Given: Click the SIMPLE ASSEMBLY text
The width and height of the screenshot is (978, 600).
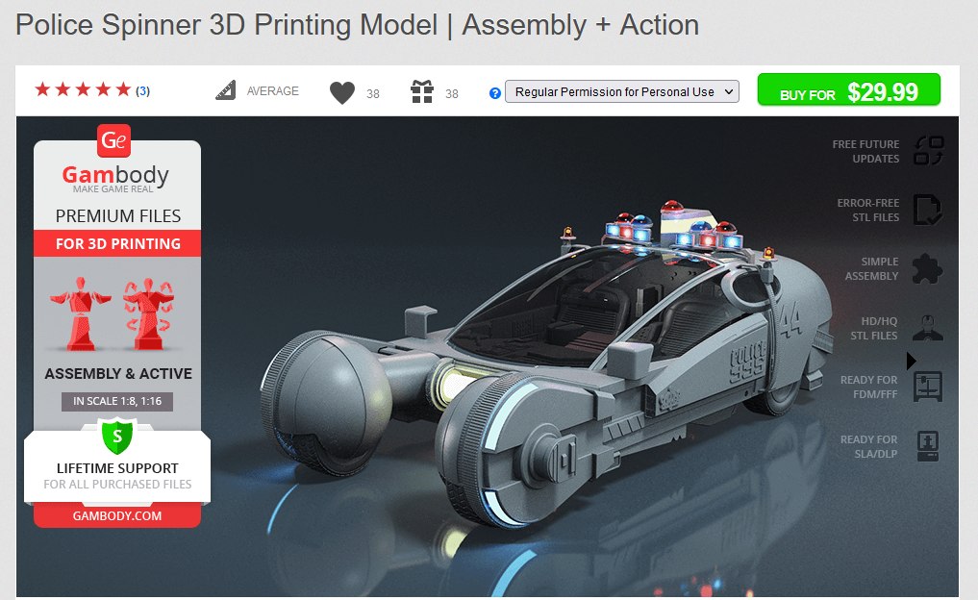Looking at the screenshot, I should (872, 269).
